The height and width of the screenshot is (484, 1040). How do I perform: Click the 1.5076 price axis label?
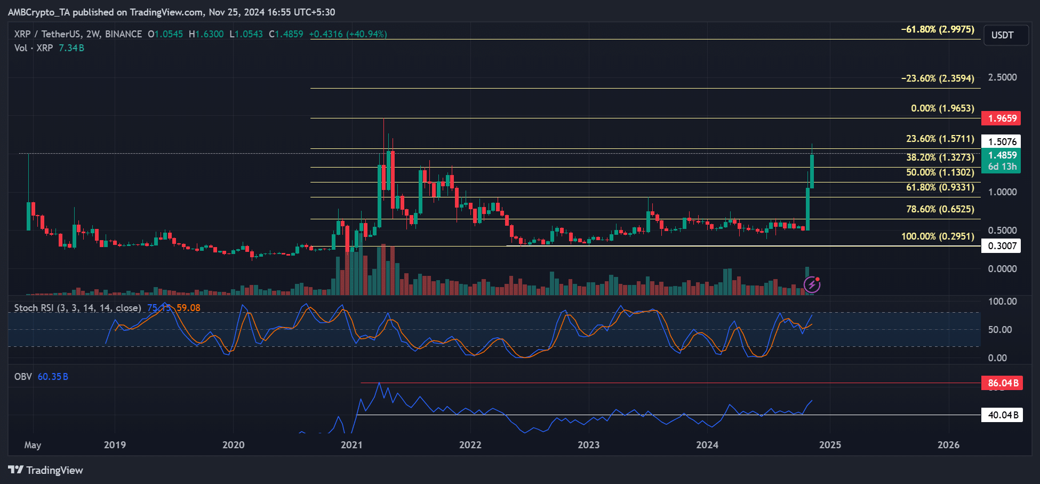[1001, 141]
